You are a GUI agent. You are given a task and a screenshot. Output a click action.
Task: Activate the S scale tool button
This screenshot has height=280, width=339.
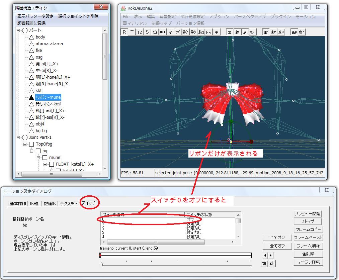(147, 32)
